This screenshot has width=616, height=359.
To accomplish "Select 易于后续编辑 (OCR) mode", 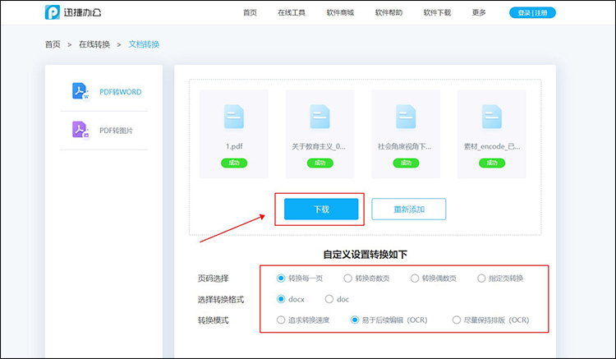I will (389, 320).
